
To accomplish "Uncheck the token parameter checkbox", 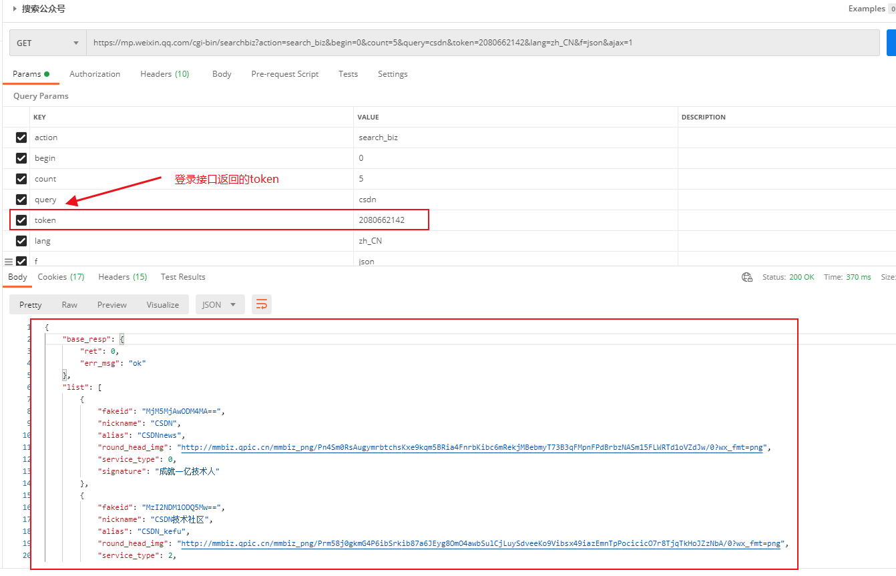I will tap(21, 220).
